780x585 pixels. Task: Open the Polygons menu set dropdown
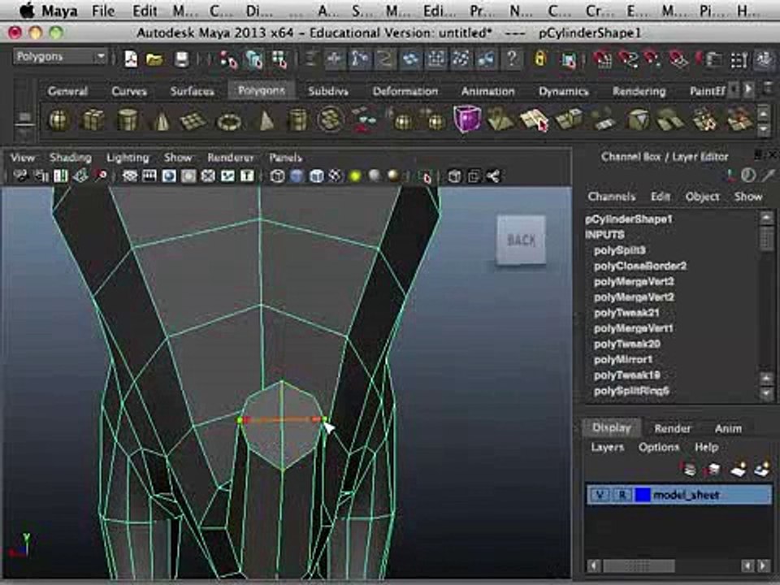tap(60, 57)
